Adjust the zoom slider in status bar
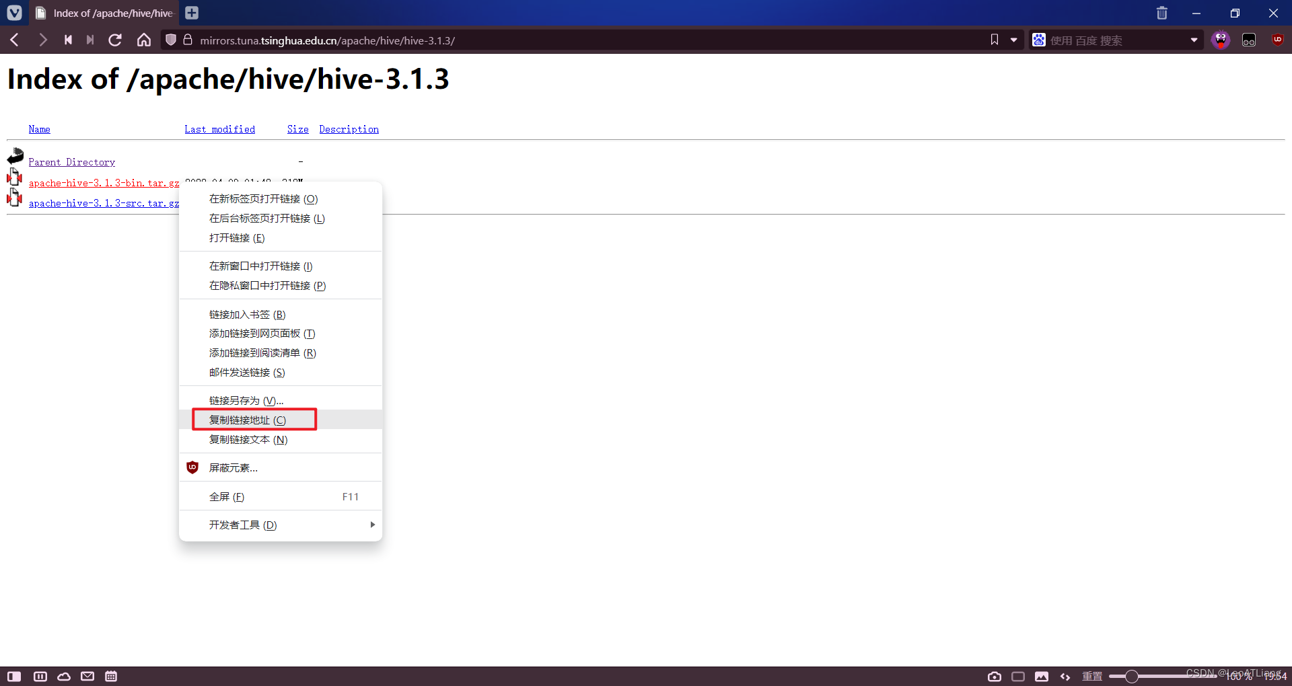 (x=1133, y=677)
